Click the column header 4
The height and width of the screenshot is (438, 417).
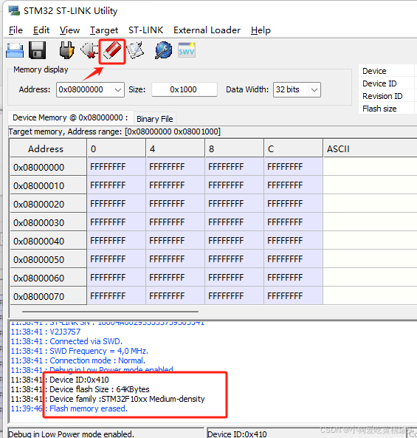click(x=175, y=148)
